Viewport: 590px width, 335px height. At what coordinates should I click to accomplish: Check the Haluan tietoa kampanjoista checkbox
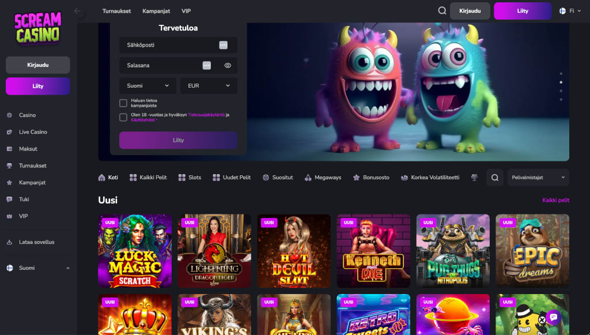(124, 104)
